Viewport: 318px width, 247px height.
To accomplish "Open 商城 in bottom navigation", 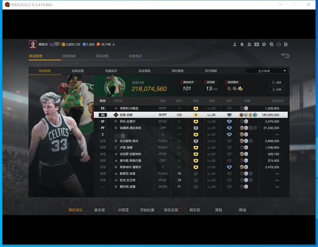I will tap(242, 210).
